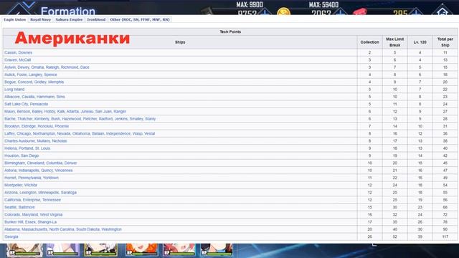This screenshot has height=258, width=459.
Task: Open the Bogue link
Action: coord(10,82)
